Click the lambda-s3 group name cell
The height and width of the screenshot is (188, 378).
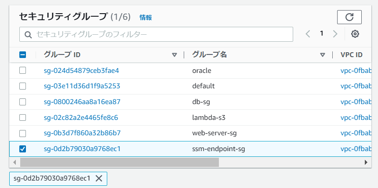[x=209, y=118]
